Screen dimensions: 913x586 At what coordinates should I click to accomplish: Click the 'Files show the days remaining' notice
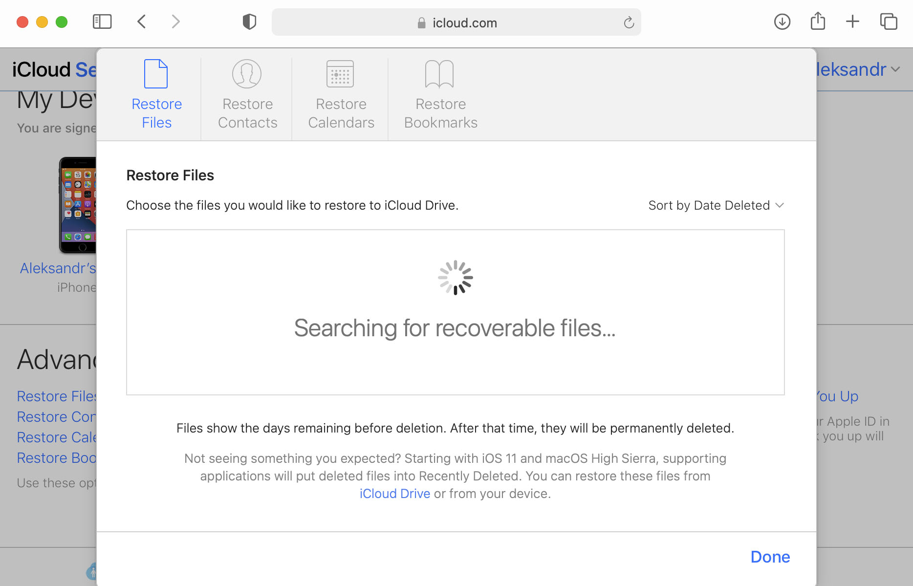[x=455, y=428]
